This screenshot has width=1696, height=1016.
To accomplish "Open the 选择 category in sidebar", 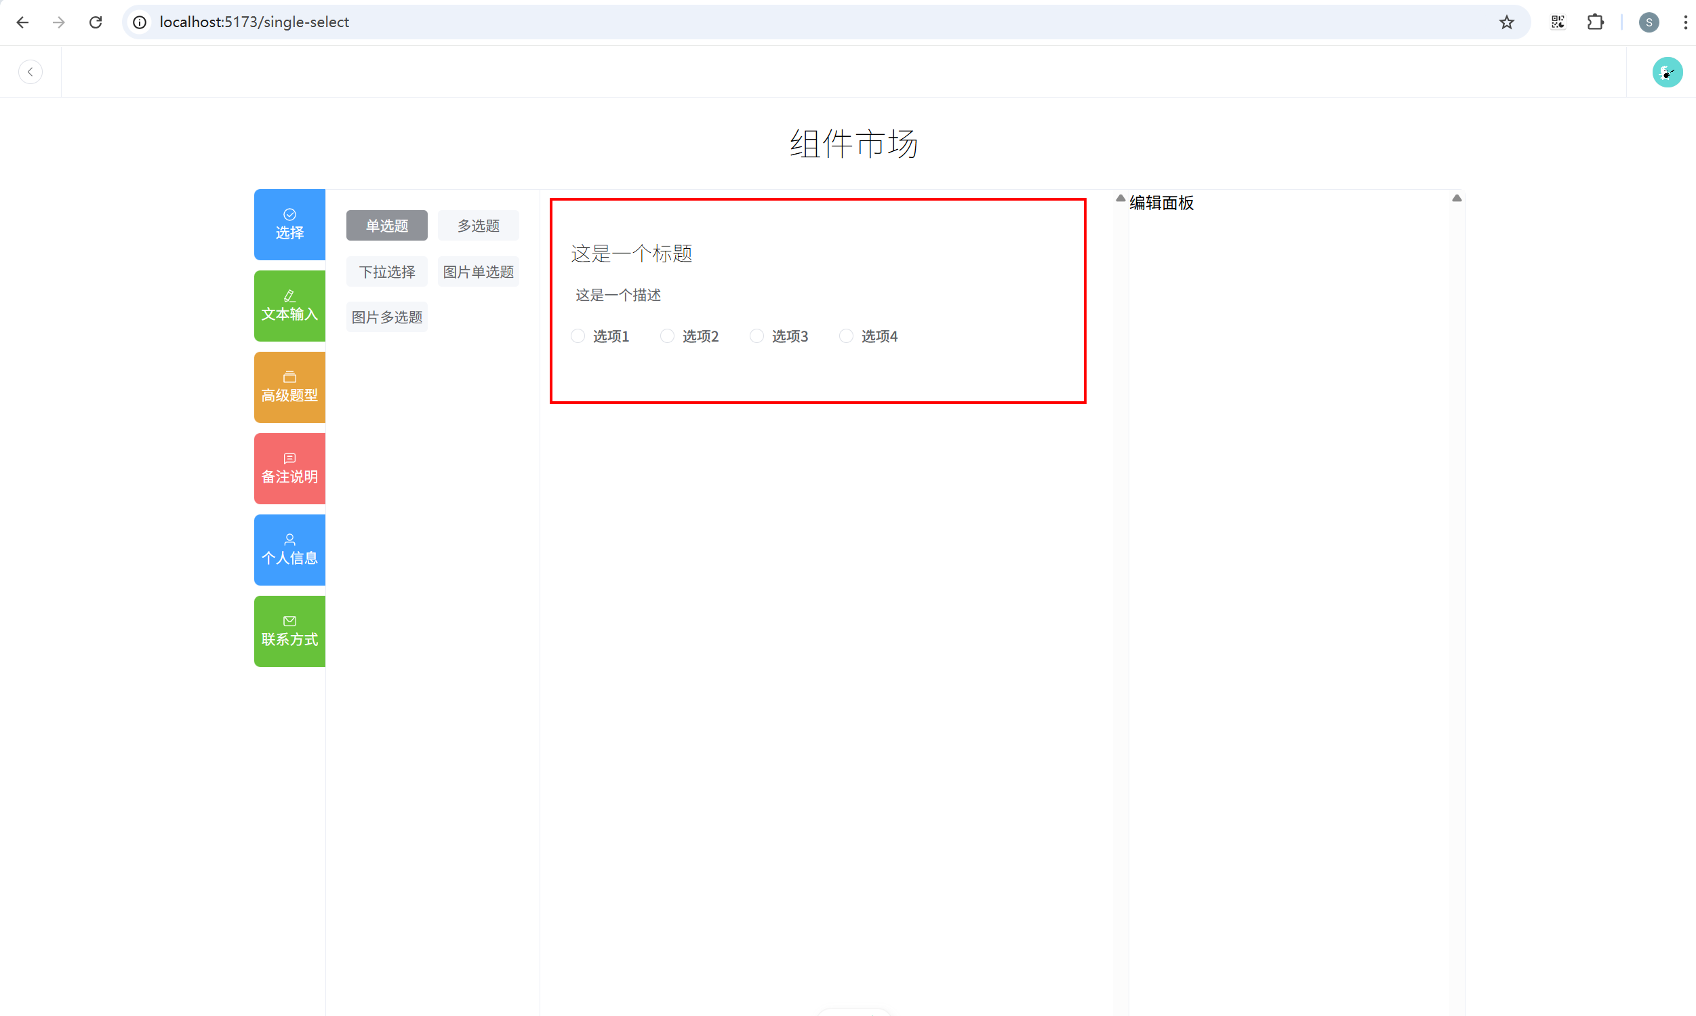I will pyautogui.click(x=289, y=224).
